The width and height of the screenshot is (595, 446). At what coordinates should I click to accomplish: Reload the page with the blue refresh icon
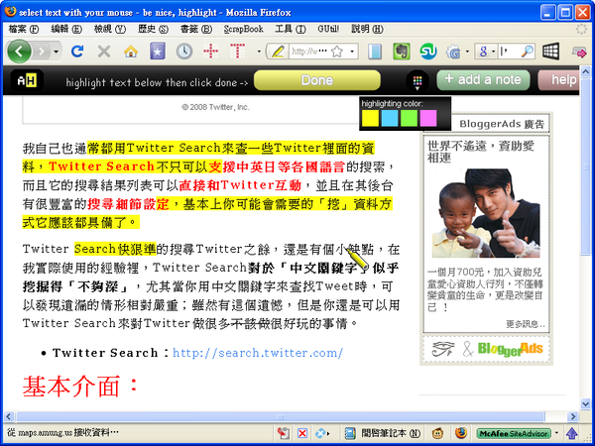[77, 52]
